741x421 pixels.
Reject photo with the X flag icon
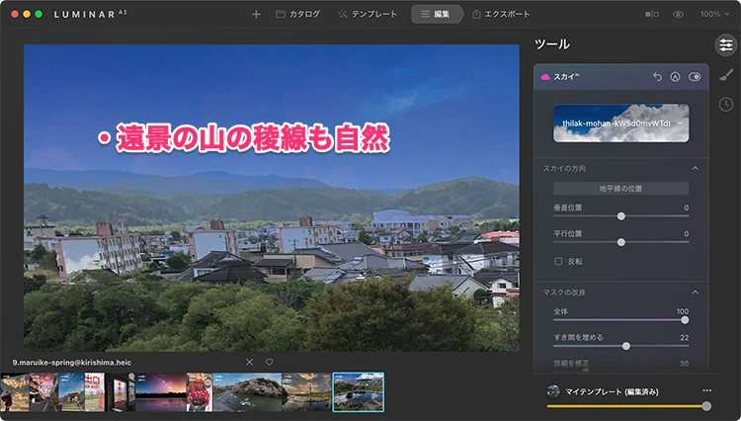(249, 362)
